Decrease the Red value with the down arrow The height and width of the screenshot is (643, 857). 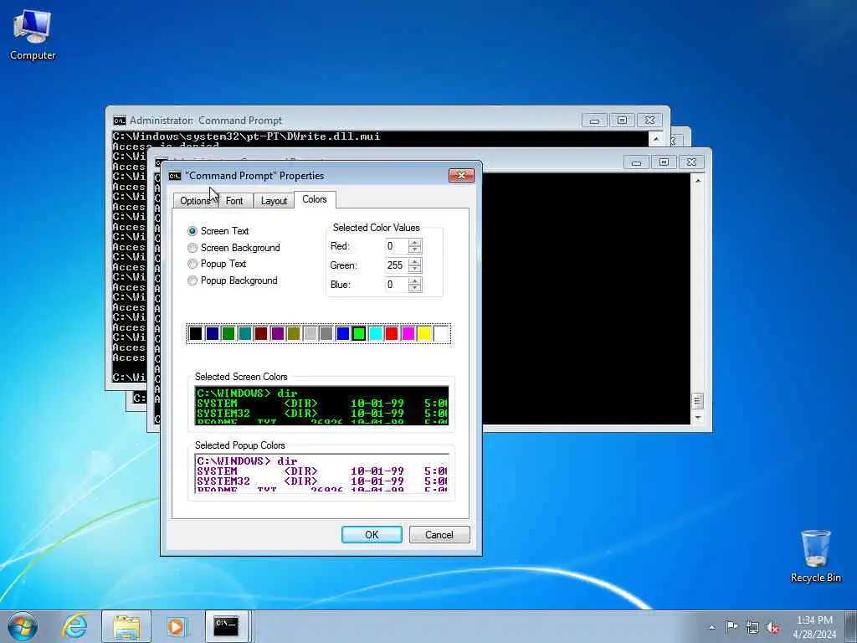(x=415, y=249)
